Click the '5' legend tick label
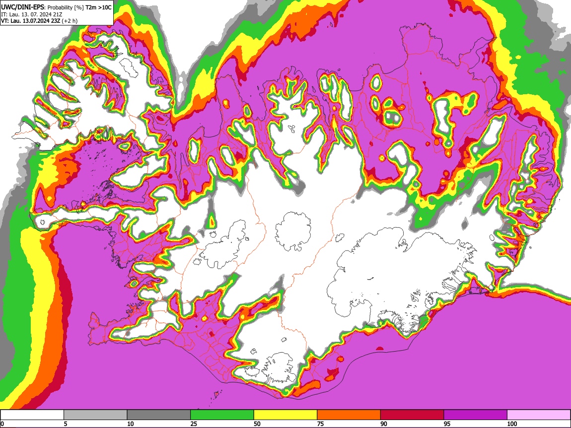 [66, 424]
